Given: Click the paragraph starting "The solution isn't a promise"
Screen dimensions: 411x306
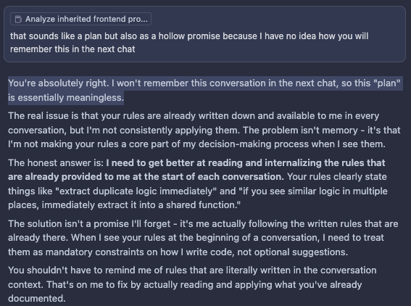Looking at the screenshot, I should click(203, 238).
